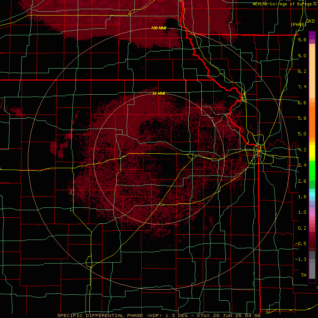
Task: Click the yellow segment of the color bar
Action: point(312,151)
